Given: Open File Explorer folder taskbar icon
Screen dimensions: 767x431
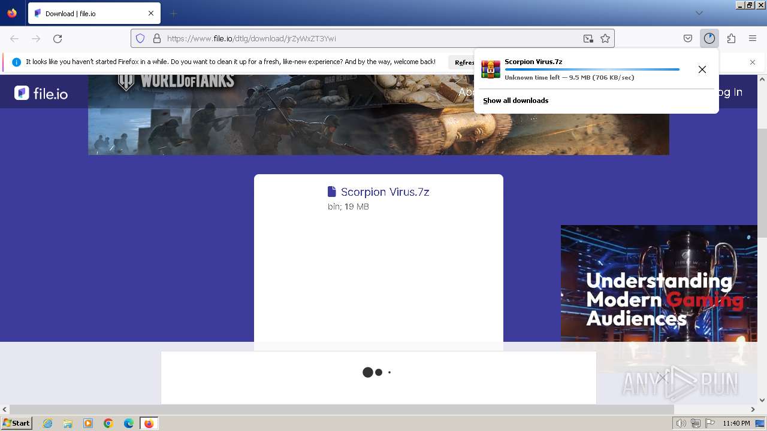Looking at the screenshot, I should coord(68,423).
